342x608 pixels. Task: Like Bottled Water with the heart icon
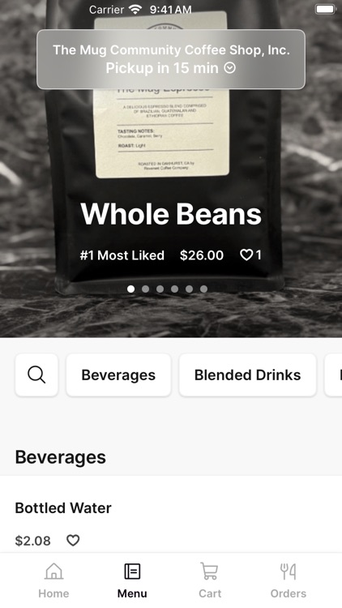[x=73, y=540]
